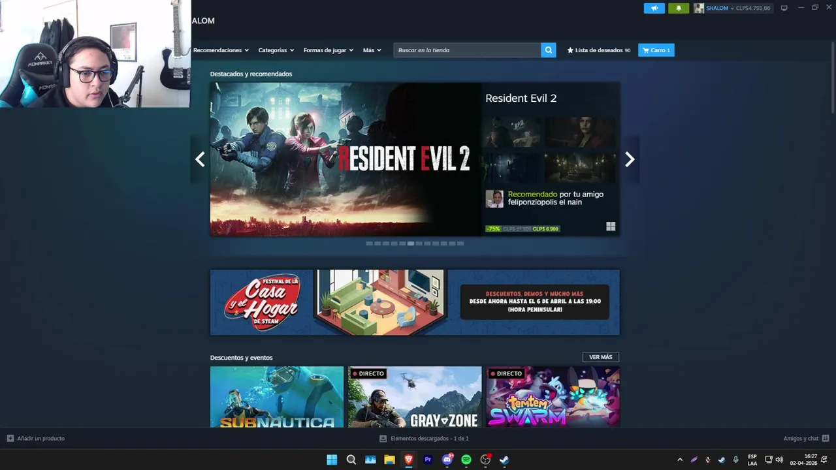
Task: Click the Añadir un producto plus icon
Action: pos(10,439)
